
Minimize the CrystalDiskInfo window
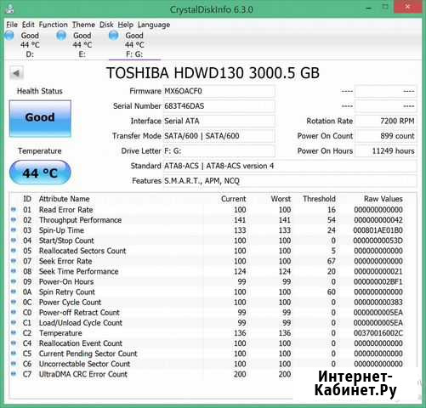[368, 8]
